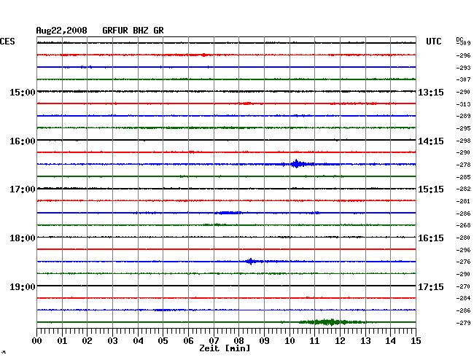
Task: Click the DC offset value -280
Action: point(463,238)
